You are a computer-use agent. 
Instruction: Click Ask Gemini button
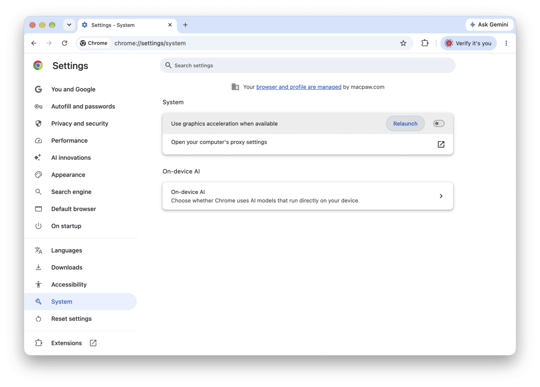coord(489,25)
